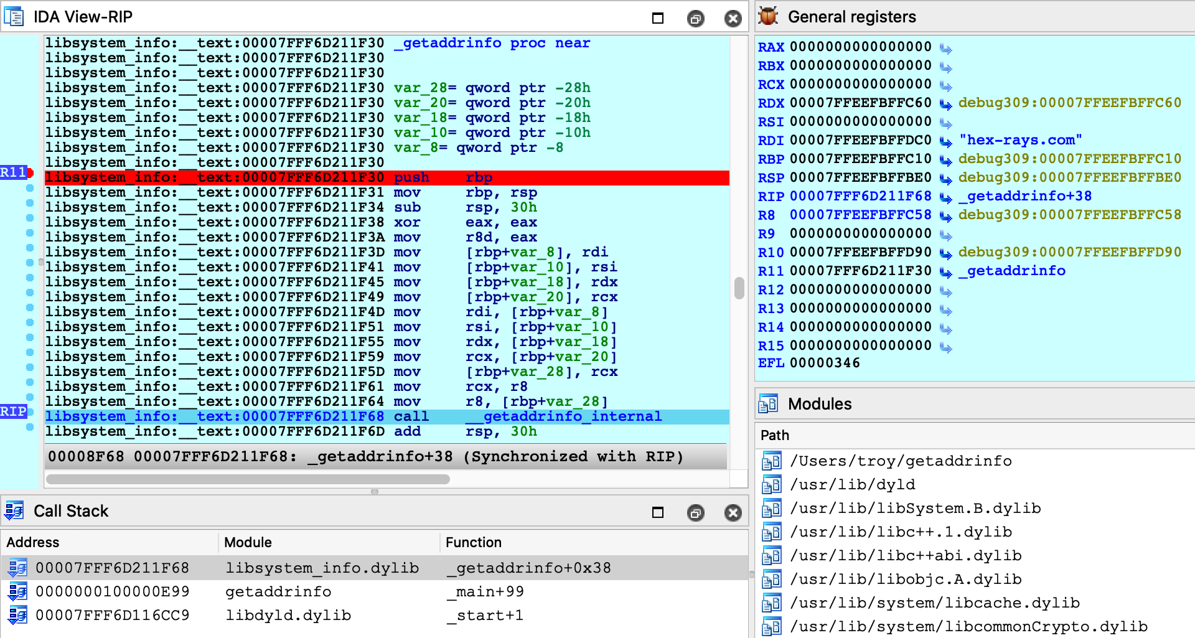Click the horizontal scrollbar in the IDA View
Viewport: 1195px width, 638px height.
click(x=248, y=479)
